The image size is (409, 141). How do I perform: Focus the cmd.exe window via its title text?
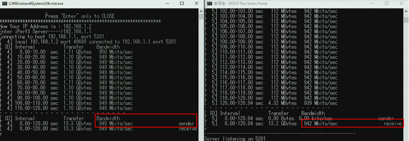36,4
